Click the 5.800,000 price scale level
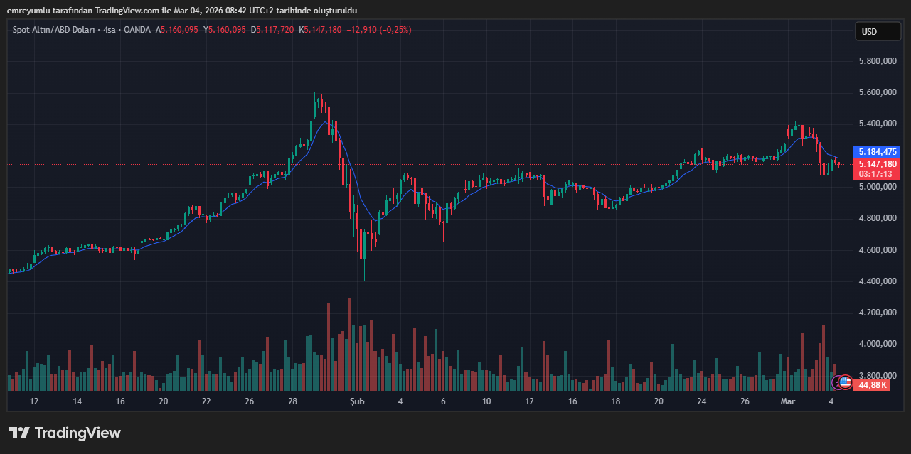 (878, 61)
